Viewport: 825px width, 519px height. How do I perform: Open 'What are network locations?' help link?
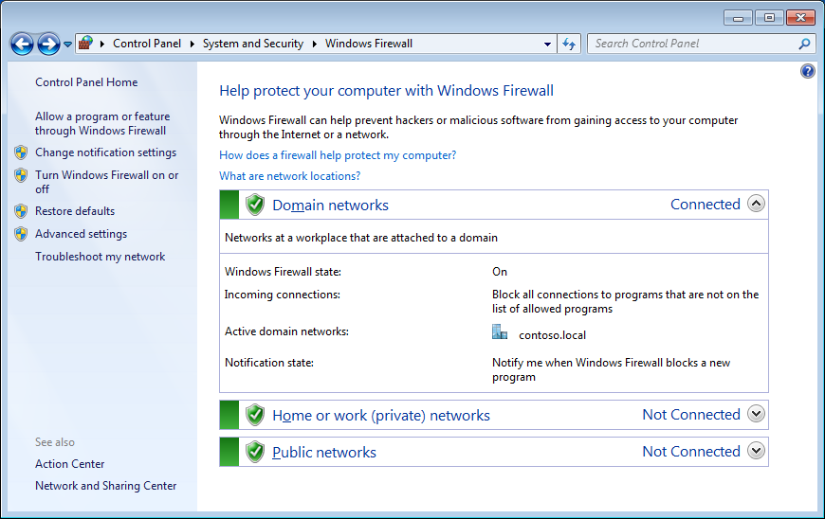click(289, 176)
